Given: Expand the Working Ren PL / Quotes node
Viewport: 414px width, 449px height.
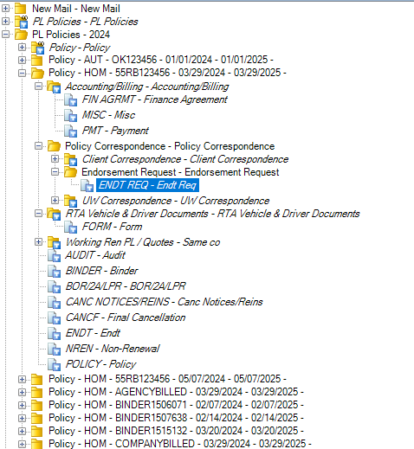Looking at the screenshot, I should click(38, 241).
